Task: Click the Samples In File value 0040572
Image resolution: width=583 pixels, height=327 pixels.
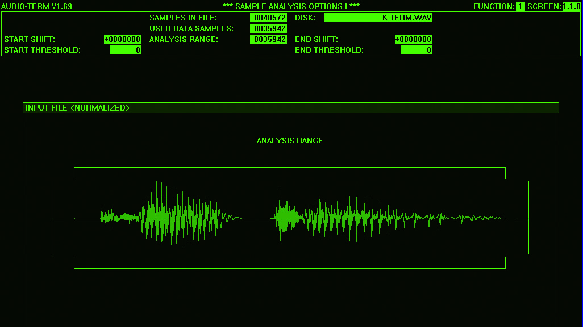Action: [268, 18]
